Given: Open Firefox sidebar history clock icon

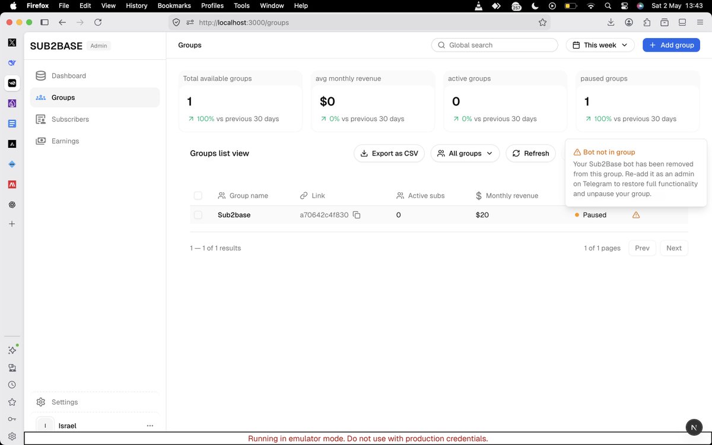Looking at the screenshot, I should pos(12,384).
